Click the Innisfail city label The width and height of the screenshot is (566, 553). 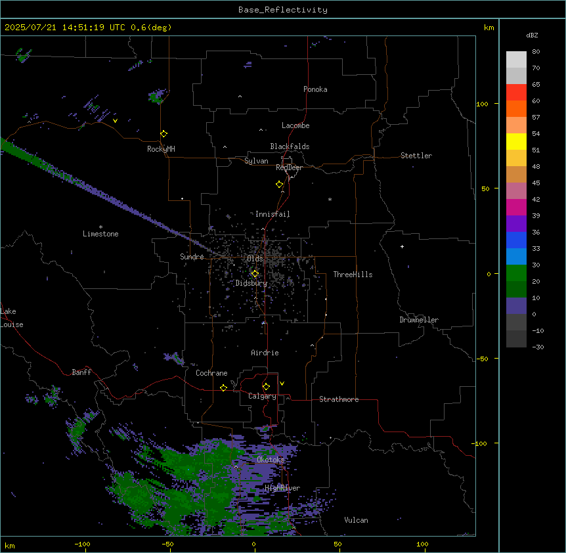272,214
